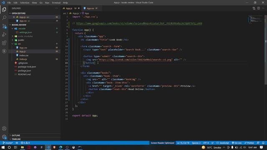Click the master branch indicator in status bar
The width and height of the screenshot is (267, 150).
click(8, 143)
